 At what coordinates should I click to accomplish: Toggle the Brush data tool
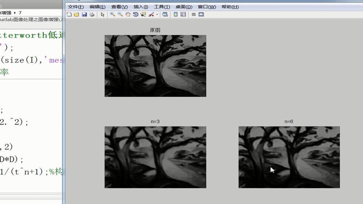coord(151,14)
